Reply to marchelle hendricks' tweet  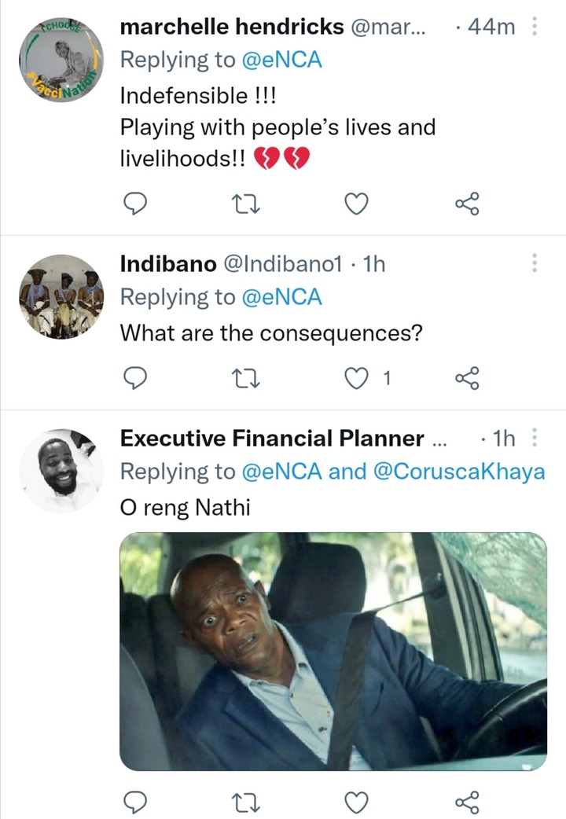(135, 204)
